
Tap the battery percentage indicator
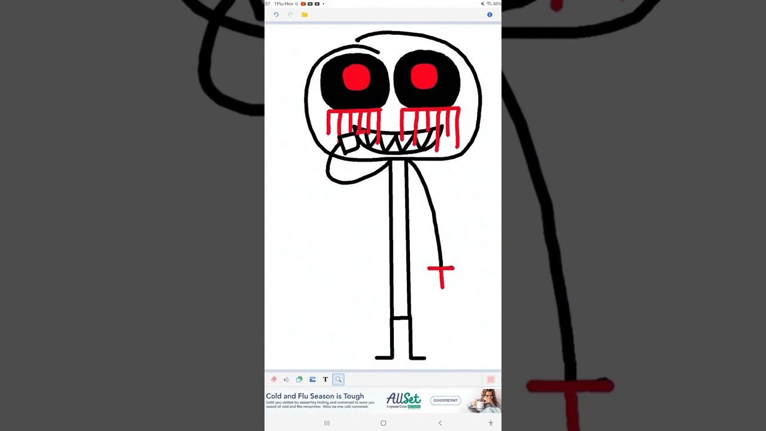[x=497, y=4]
